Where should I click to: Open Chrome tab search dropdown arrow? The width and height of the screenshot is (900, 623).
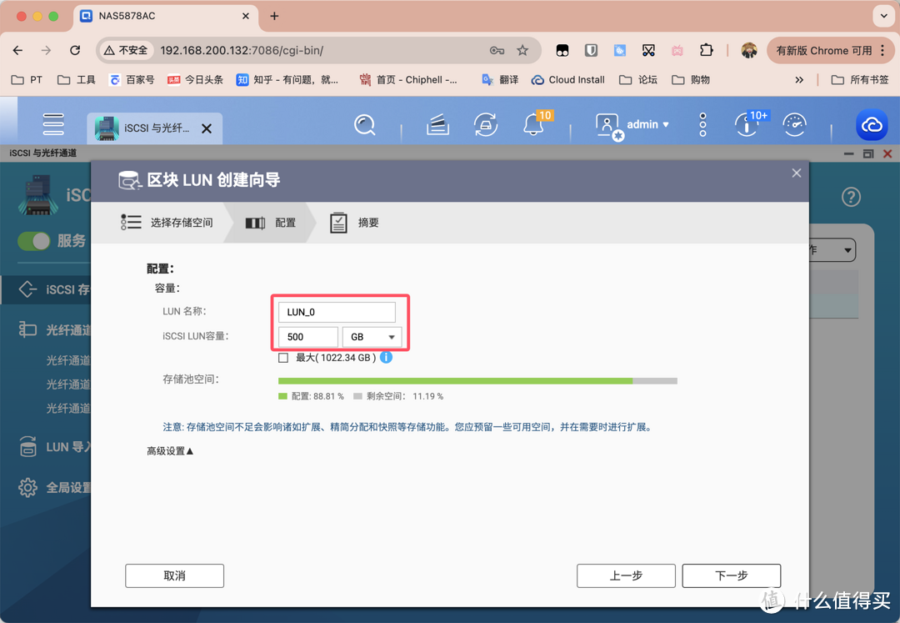coord(884,16)
